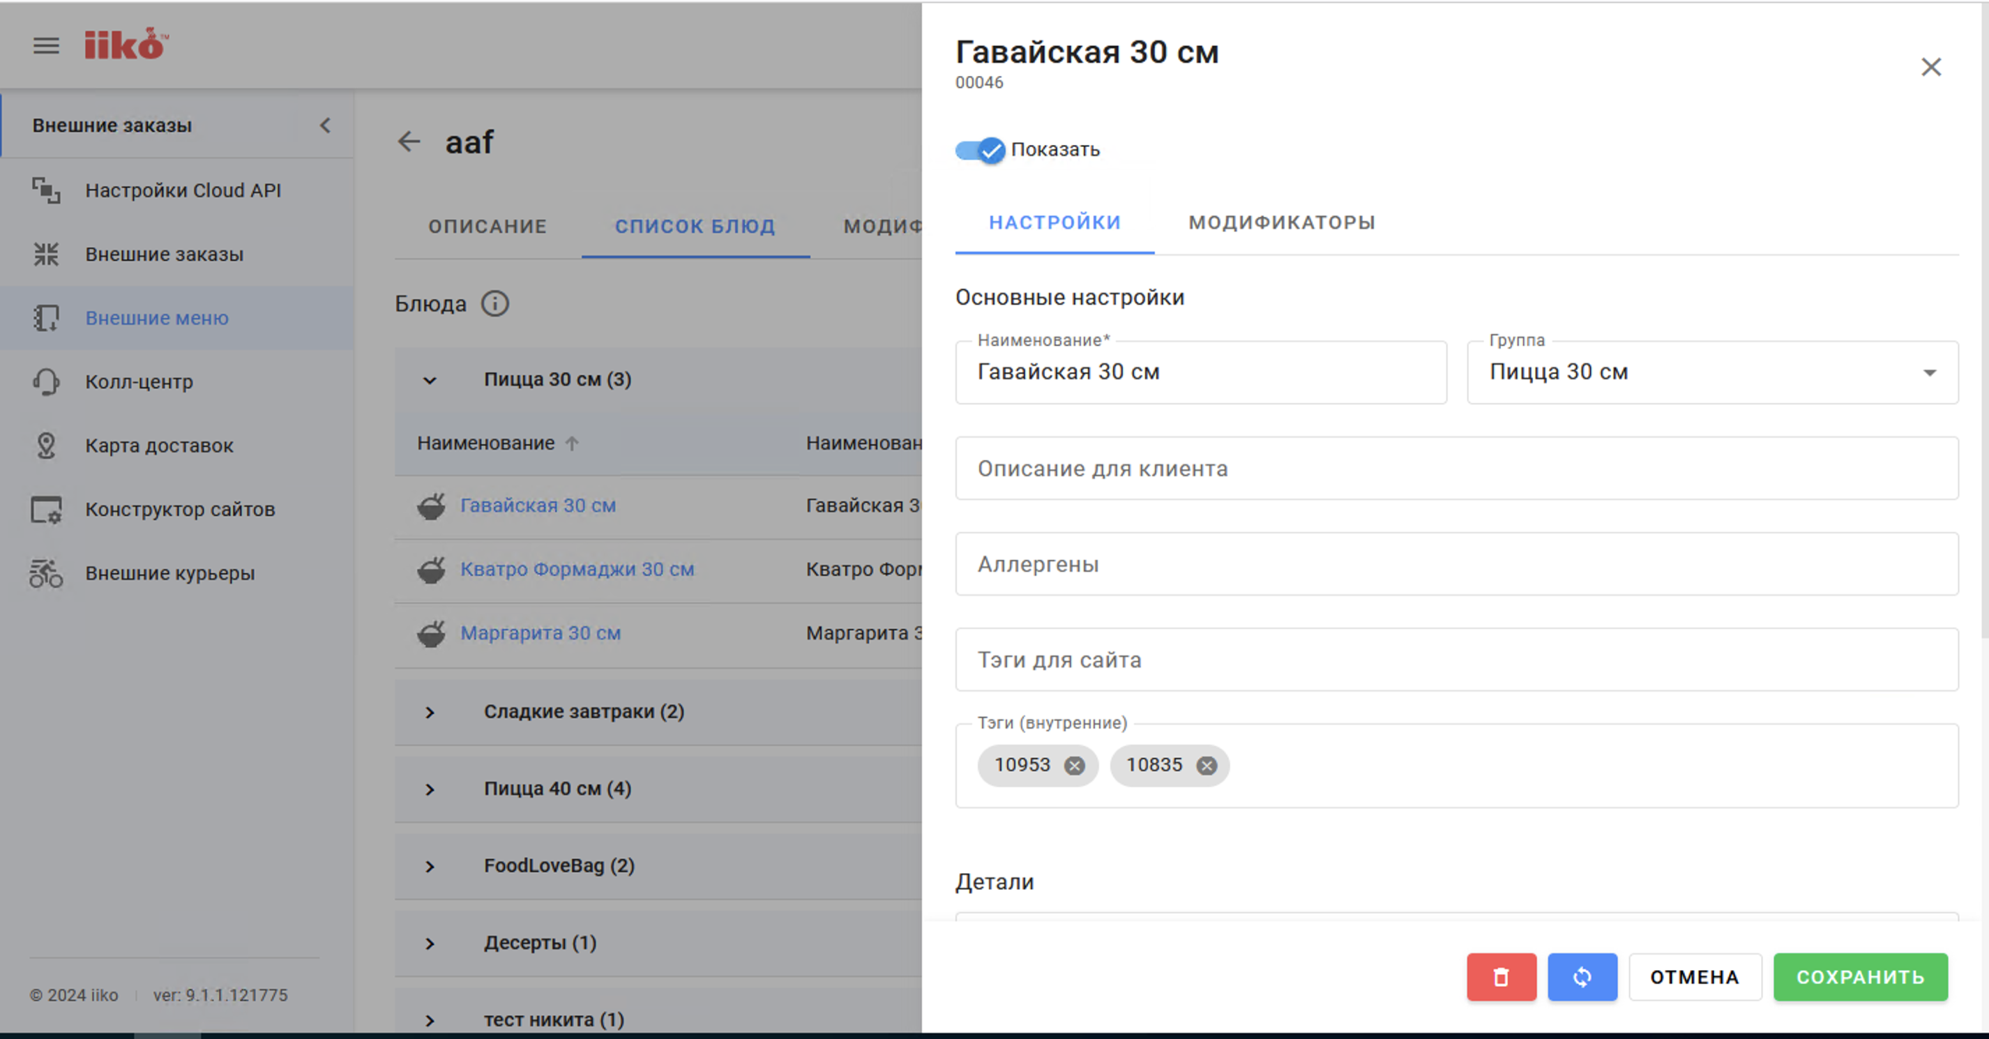1989x1039 pixels.
Task: Collapse the Внешние заказы sidebar chevron
Action: point(325,125)
